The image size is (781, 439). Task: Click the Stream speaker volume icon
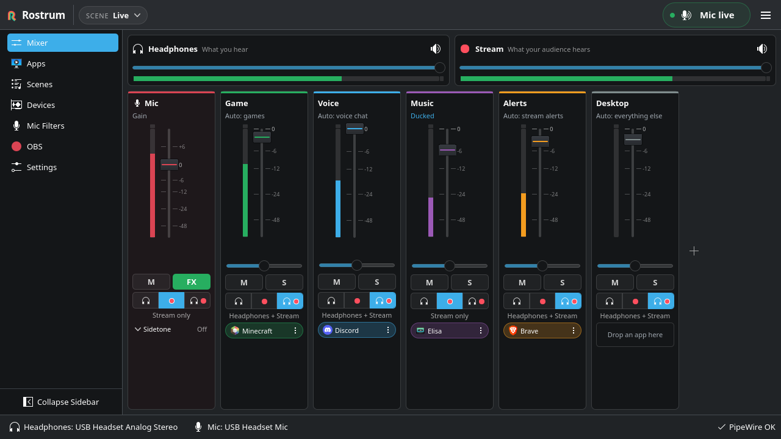point(762,49)
